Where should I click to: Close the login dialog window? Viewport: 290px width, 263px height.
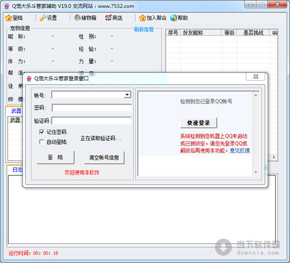[x=256, y=76]
